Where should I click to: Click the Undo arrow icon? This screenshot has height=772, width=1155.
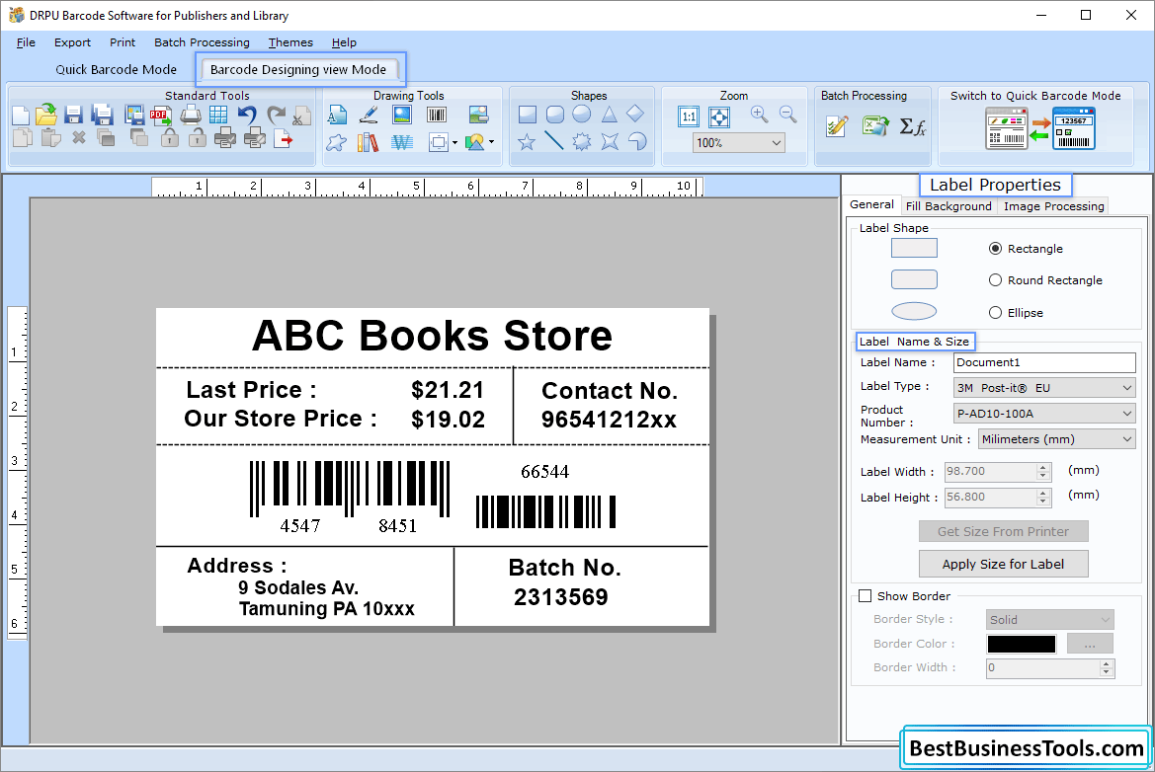(247, 116)
